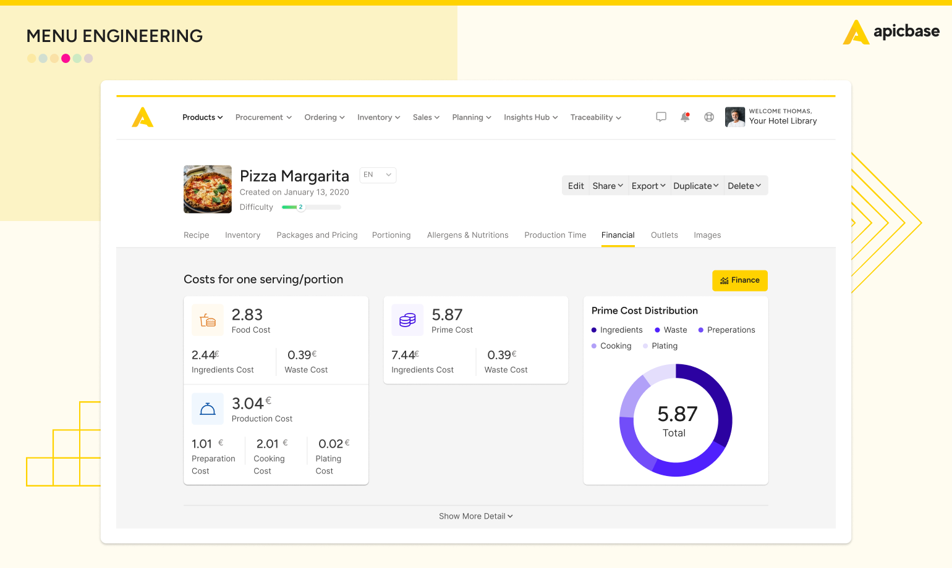Toggle Preperations in the chart legend
The image size is (952, 568).
point(727,330)
